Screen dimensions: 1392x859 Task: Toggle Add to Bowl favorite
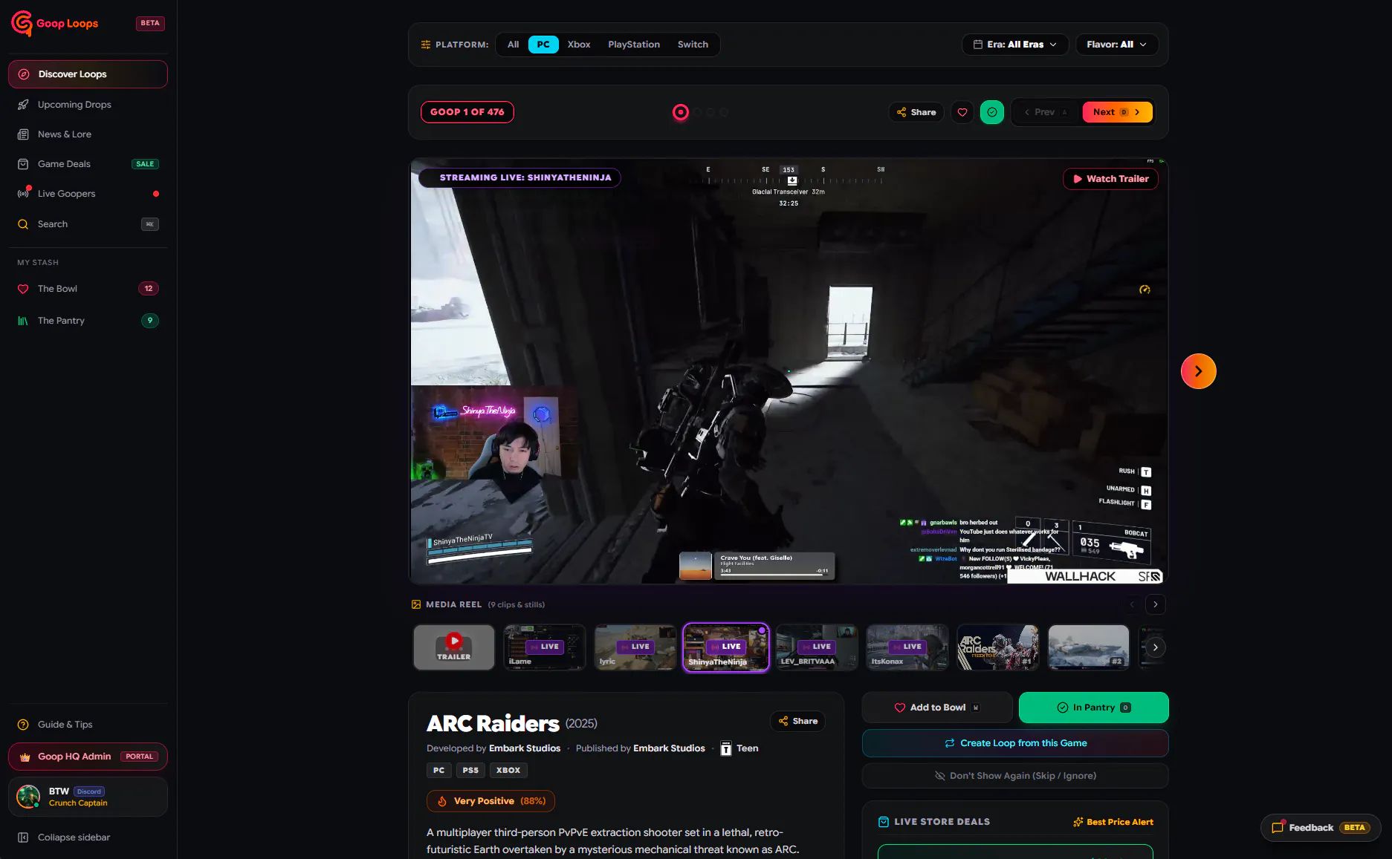click(937, 708)
